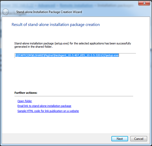Screen dimensions: 152x146
Task: Email link to stand-alone installation package
Action: [x=44, y=106]
